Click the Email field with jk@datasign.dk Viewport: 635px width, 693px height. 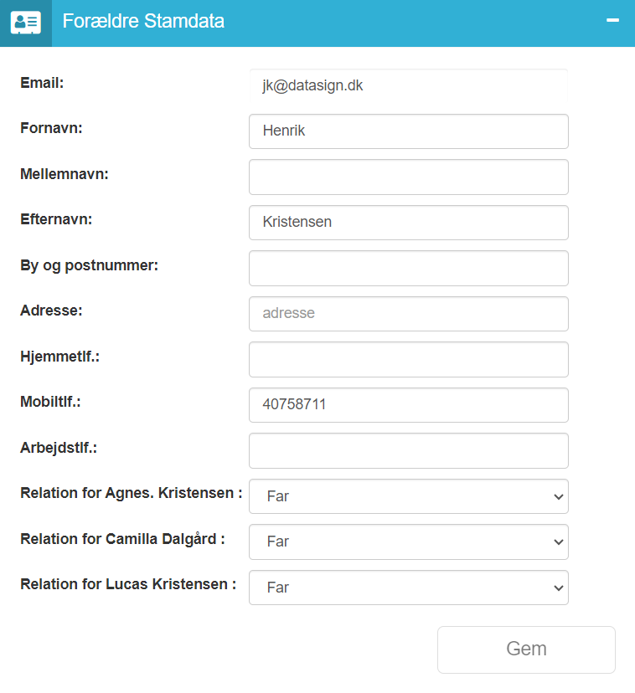point(408,85)
